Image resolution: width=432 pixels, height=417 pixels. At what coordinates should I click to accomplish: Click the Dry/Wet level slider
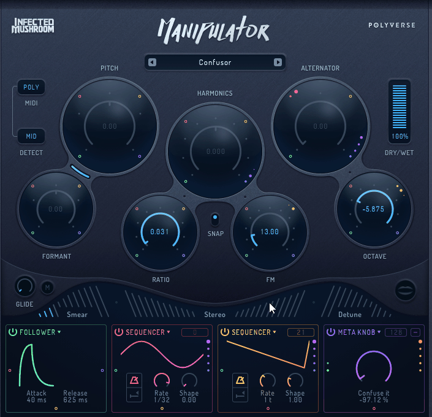400,107
